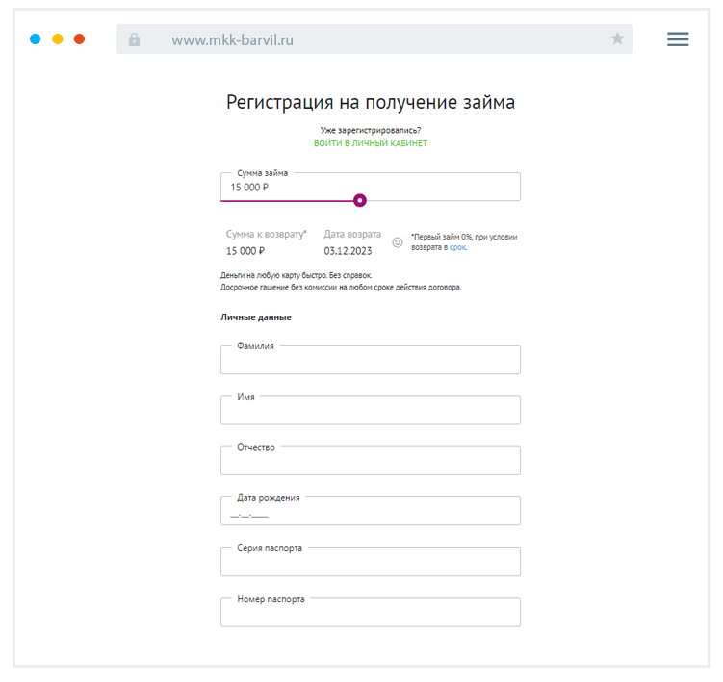Click the «Номер паспорта» input
This screenshot has height=682, width=723.
point(371,614)
